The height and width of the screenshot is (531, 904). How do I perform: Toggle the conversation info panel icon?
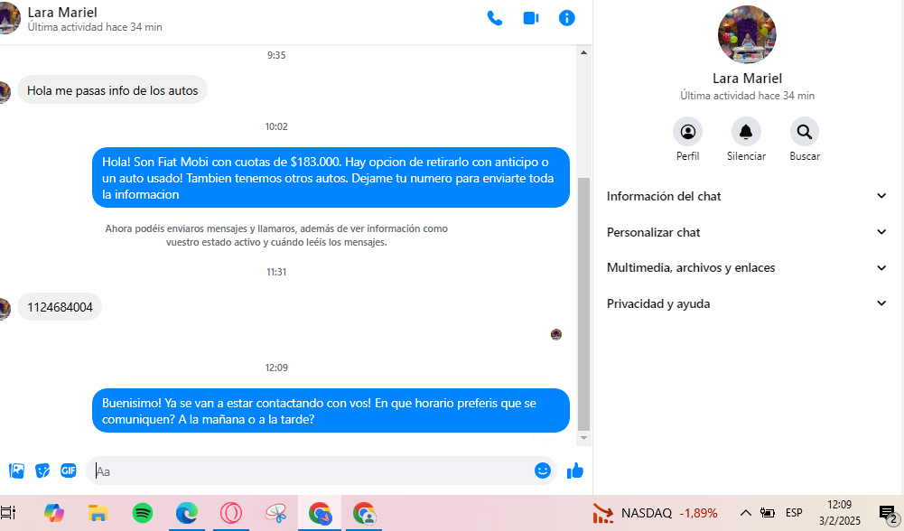(566, 18)
